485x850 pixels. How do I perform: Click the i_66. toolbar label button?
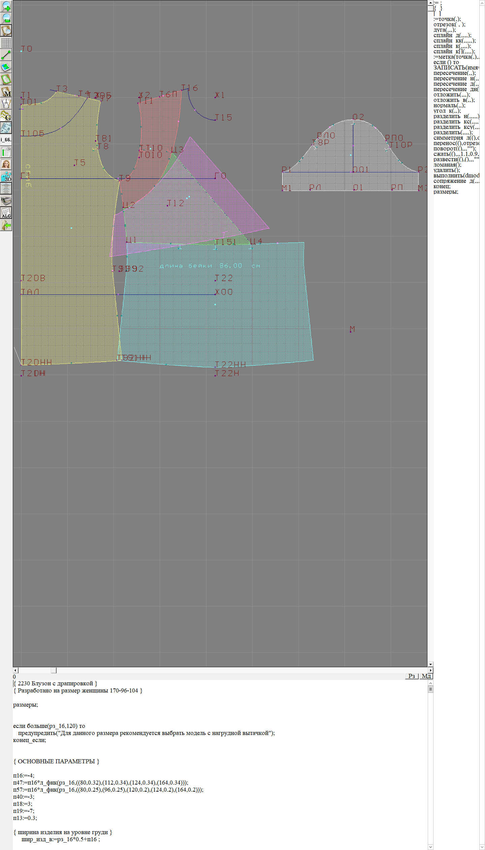(6, 140)
